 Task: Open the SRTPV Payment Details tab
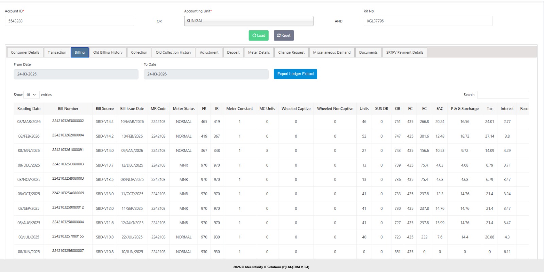tap(405, 52)
